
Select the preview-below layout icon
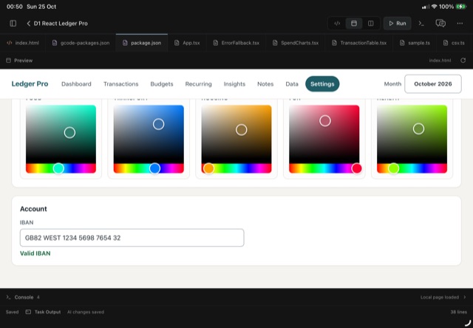coord(354,24)
